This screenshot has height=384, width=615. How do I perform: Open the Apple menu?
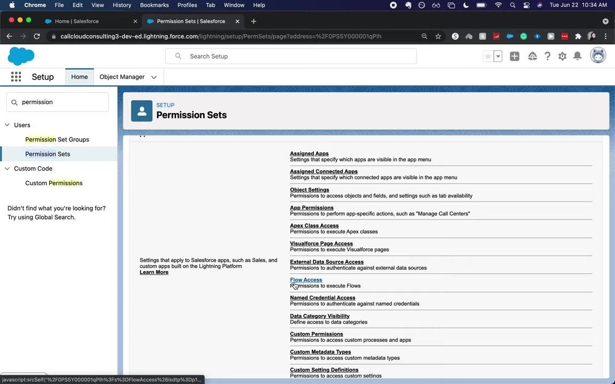click(x=12, y=5)
